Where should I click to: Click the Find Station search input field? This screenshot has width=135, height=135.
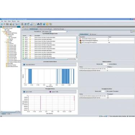[59, 32]
